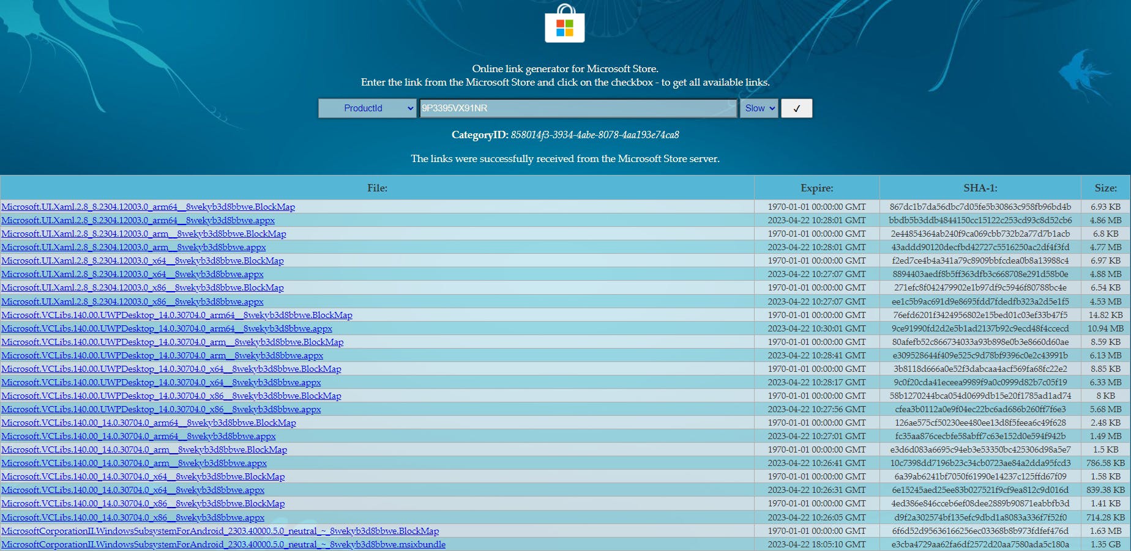
Task: Click the checkmark submit button
Action: click(x=797, y=108)
